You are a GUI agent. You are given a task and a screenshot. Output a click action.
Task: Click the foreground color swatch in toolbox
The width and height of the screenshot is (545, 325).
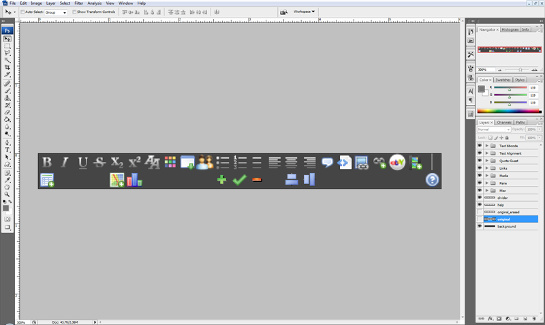click(x=5, y=208)
